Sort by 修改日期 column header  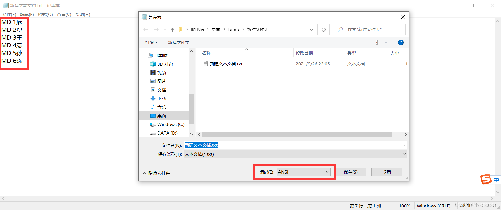tap(304, 53)
